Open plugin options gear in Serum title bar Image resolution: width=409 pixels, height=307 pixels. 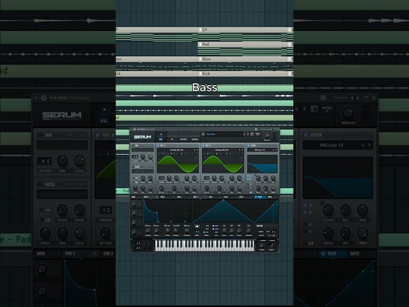(134, 129)
